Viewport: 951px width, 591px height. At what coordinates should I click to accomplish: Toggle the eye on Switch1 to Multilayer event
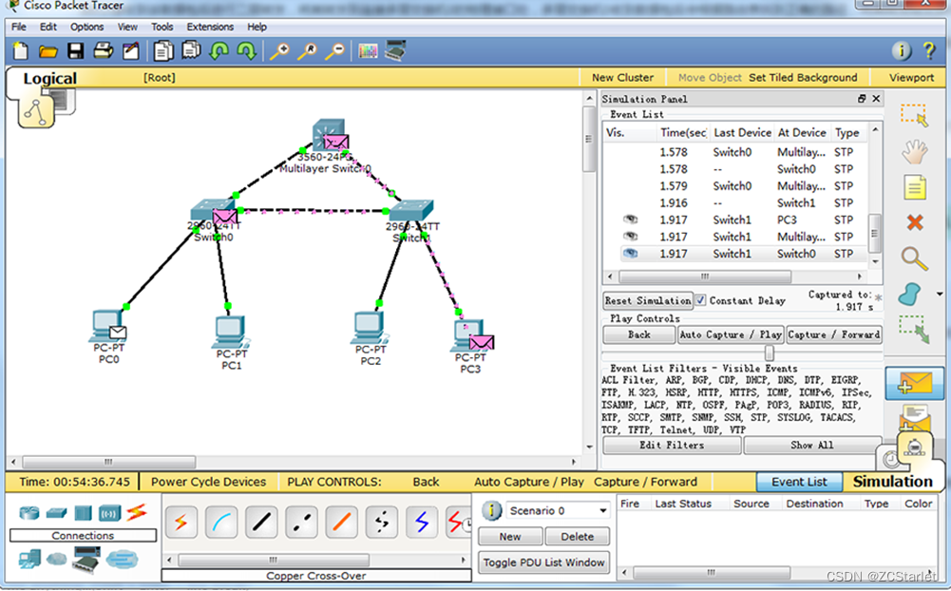coord(631,237)
